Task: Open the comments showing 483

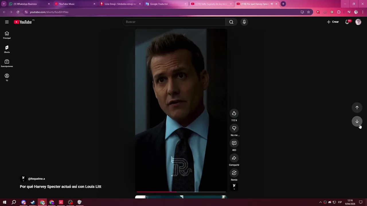Action: [x=234, y=143]
